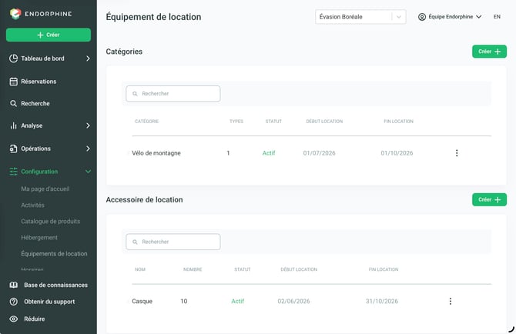Open Obtenir du support link
Screen dimensions: 516x334
point(49,302)
